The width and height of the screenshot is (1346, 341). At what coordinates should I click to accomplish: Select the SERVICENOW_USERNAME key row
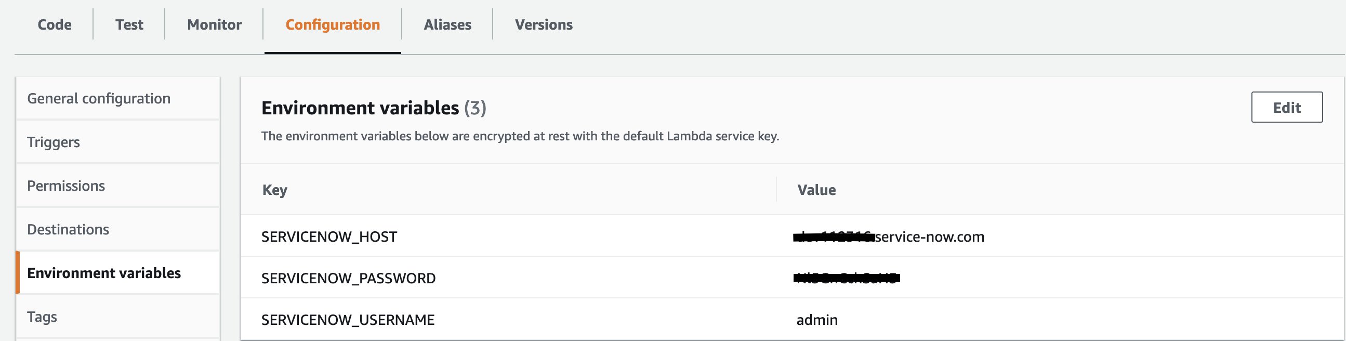point(792,320)
